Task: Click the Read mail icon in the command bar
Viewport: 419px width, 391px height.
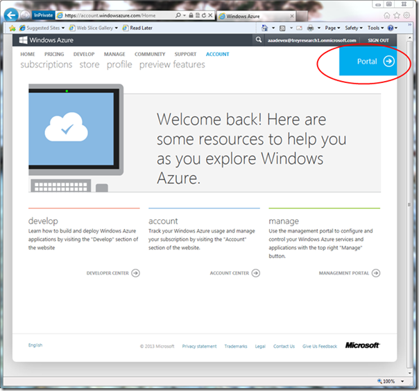Action: coord(299,28)
